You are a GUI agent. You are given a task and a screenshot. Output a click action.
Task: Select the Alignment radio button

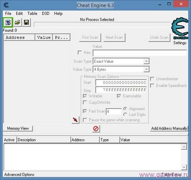125,109
